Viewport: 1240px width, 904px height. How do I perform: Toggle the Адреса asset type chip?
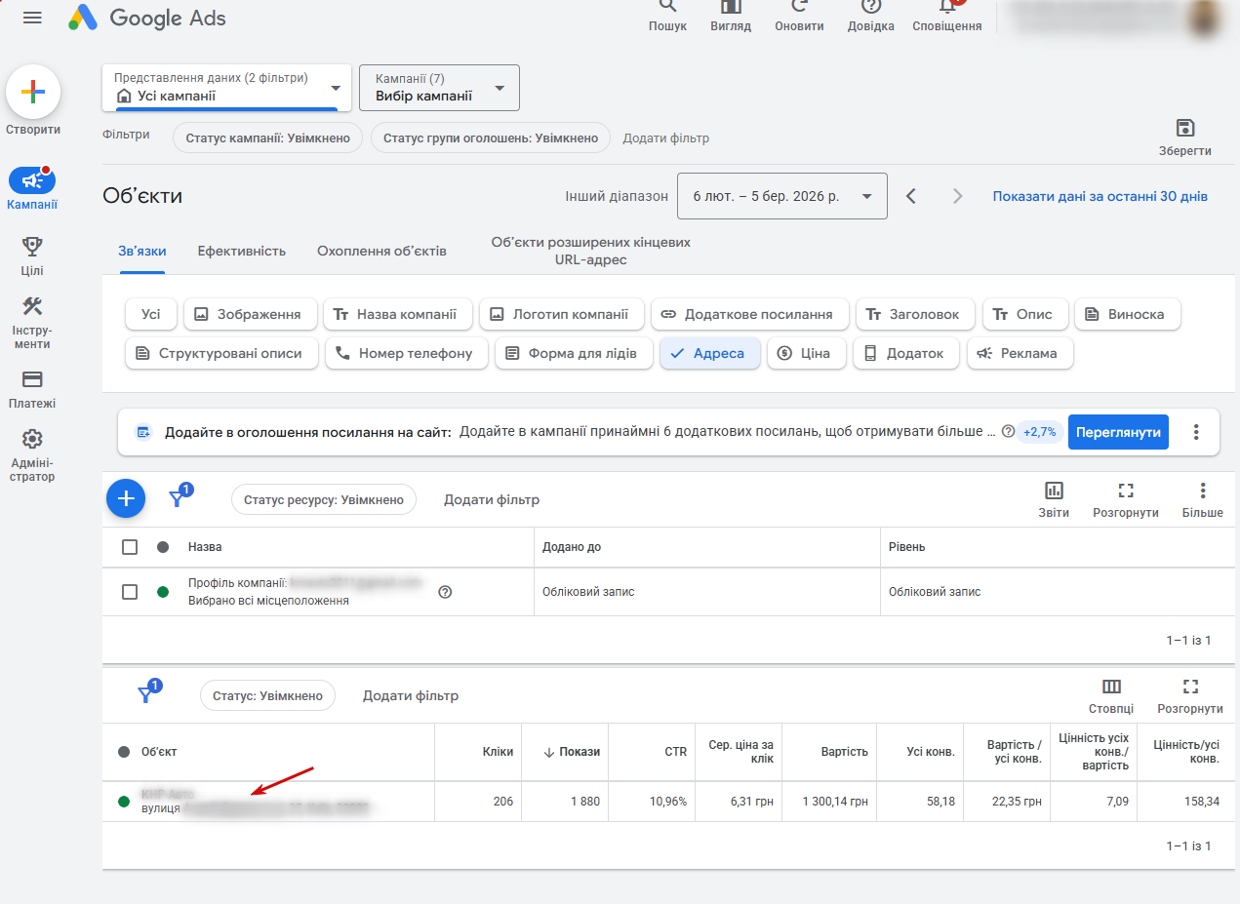click(x=710, y=353)
